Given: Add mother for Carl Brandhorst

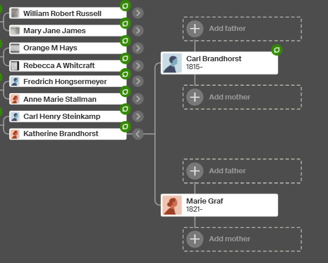Looking at the screenshot, I should [x=242, y=97].
